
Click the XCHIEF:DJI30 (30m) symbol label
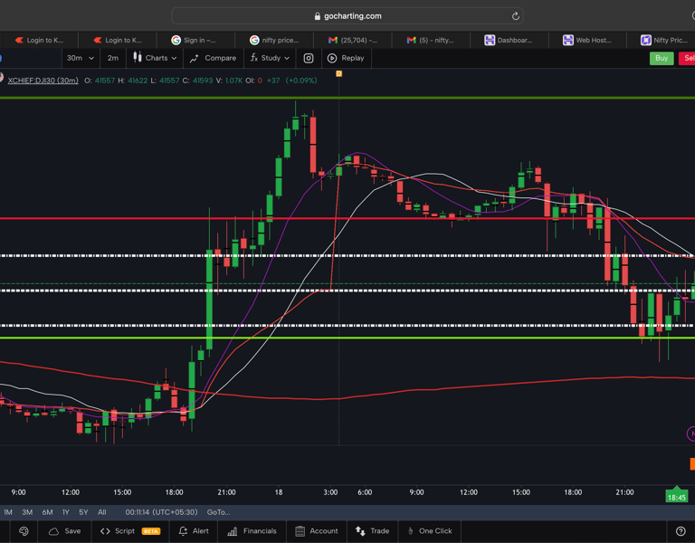coord(43,81)
